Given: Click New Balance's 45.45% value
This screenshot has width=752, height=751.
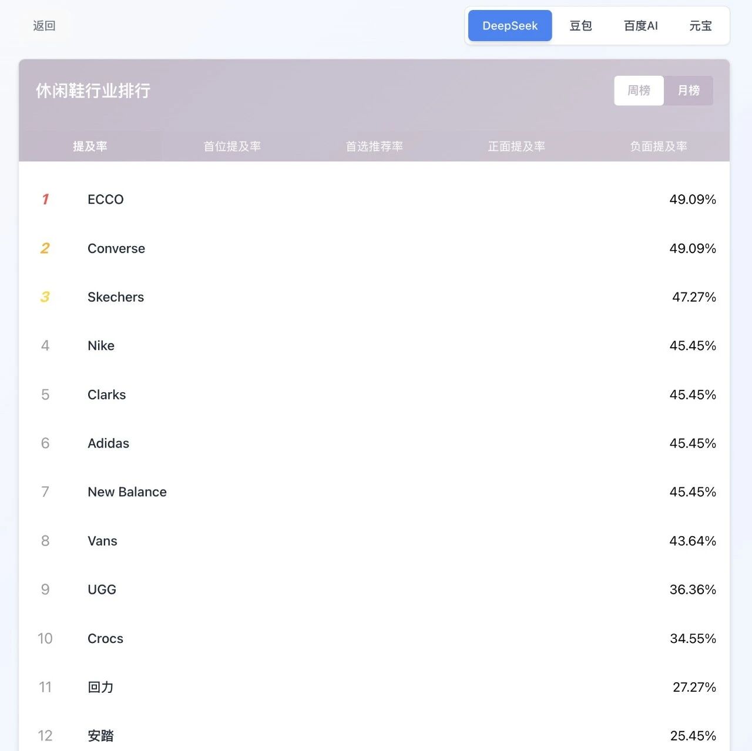Looking at the screenshot, I should 693,492.
